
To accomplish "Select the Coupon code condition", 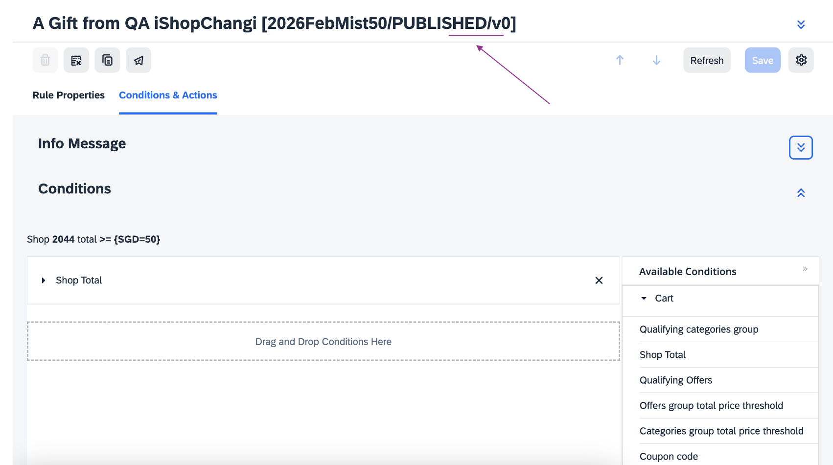I will 669,456.
